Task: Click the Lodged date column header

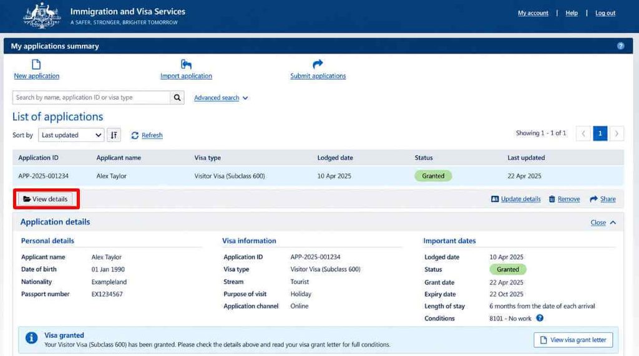Action: pyautogui.click(x=335, y=158)
